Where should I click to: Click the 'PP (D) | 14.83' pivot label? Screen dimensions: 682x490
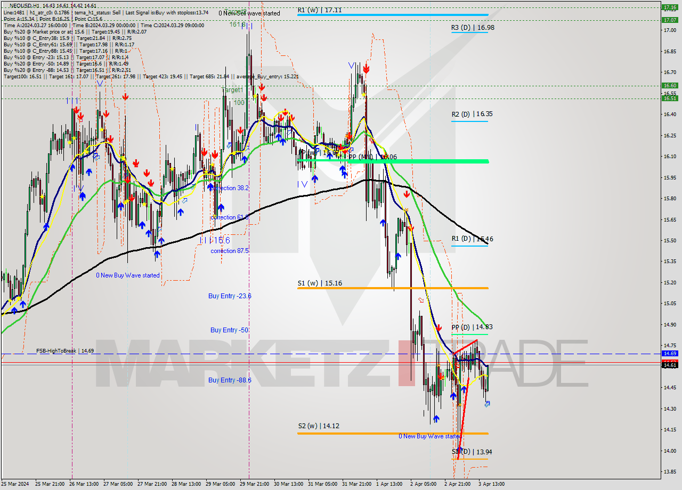click(x=472, y=327)
